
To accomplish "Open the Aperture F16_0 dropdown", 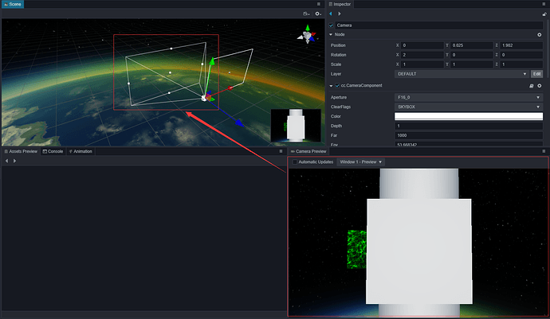I will coord(469,97).
